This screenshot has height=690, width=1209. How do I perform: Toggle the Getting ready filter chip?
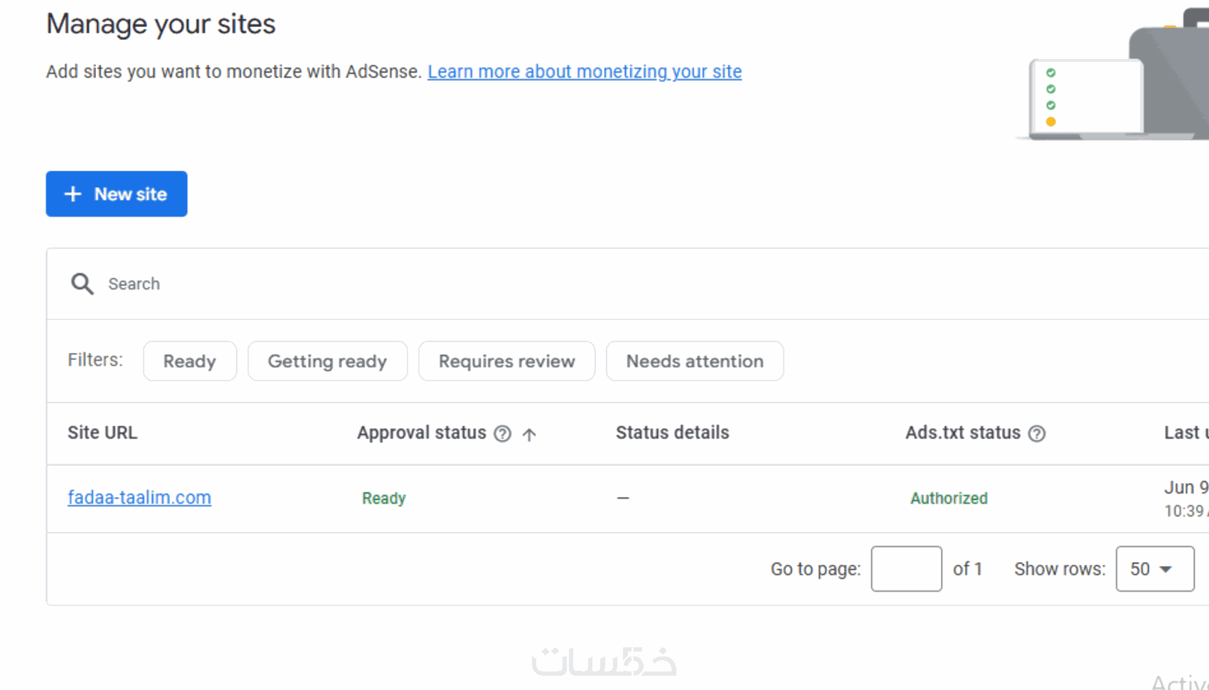pos(327,361)
